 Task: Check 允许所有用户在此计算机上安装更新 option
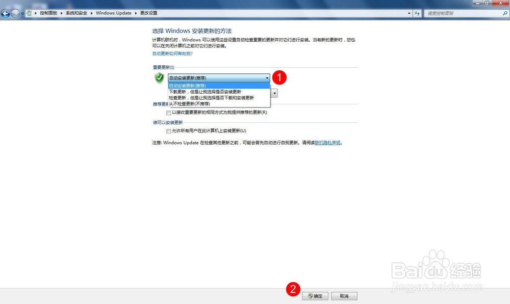click(168, 131)
